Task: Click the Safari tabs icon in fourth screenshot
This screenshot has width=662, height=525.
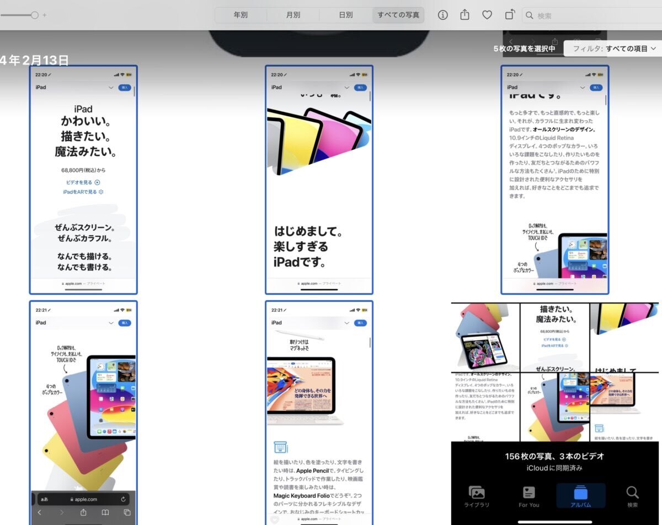Action: point(127,512)
